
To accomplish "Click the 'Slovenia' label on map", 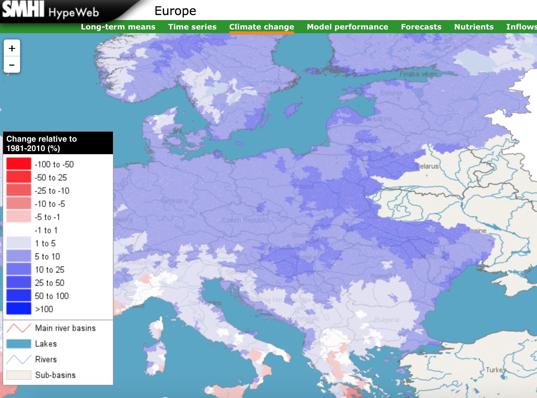I will pyautogui.click(x=238, y=272).
